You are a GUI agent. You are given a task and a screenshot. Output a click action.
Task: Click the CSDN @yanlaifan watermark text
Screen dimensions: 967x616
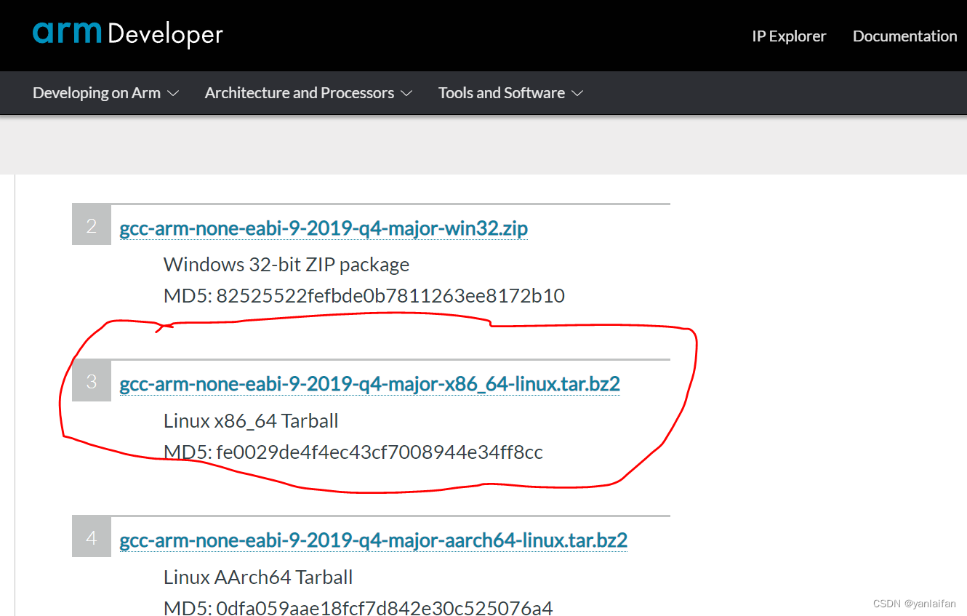914,603
